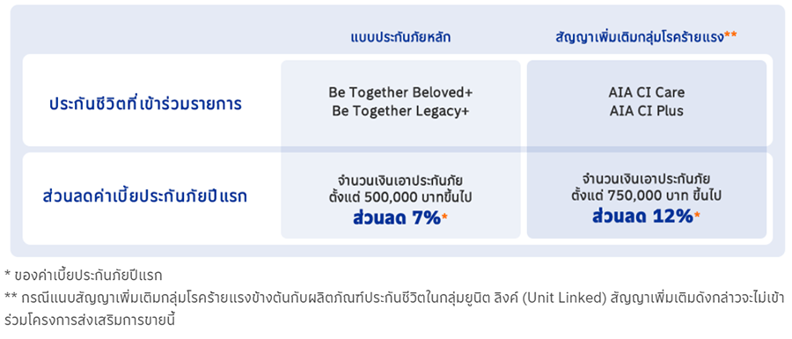Click the orange double asterisk in header
Viewport: 792px width, 339px height.
730,34
